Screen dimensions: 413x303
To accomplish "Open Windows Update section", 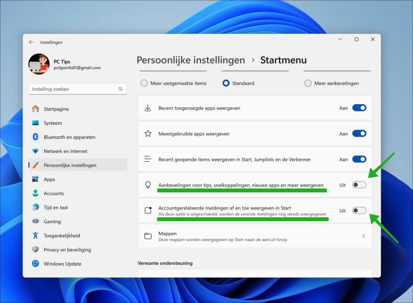I will pyautogui.click(x=78, y=264).
